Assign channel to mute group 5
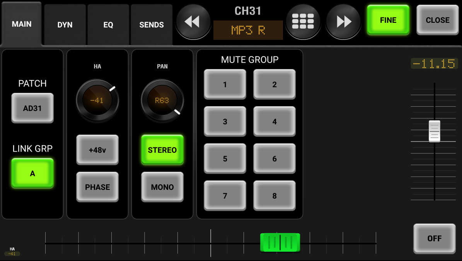 coord(225,159)
